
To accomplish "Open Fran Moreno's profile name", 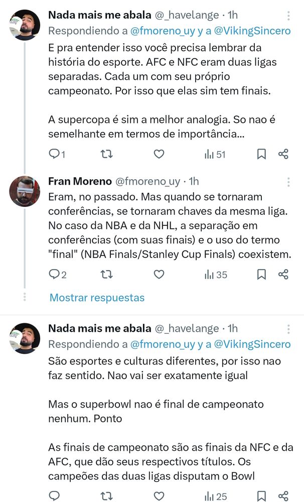I will 80,181.
